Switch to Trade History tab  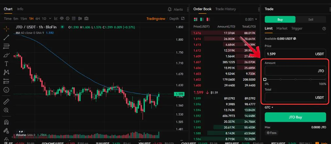coord(225,9)
